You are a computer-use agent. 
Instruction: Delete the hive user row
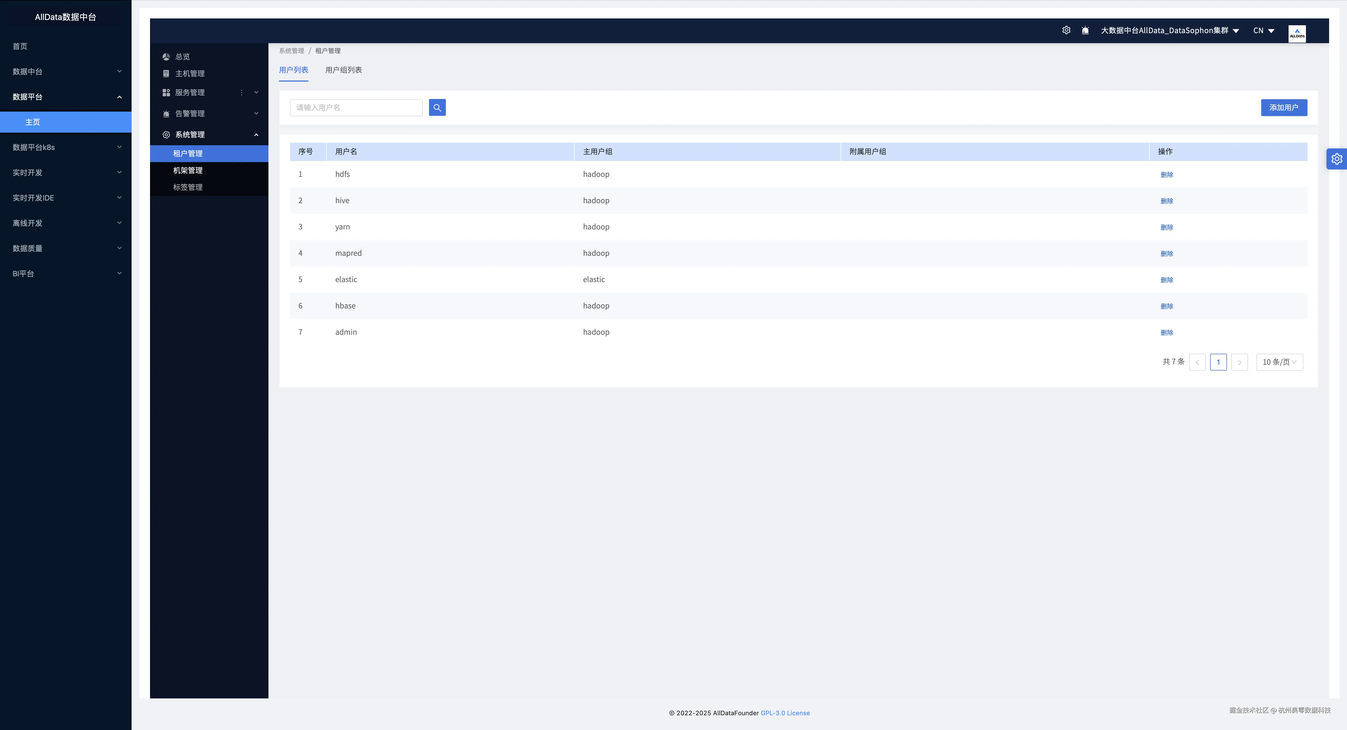1167,201
